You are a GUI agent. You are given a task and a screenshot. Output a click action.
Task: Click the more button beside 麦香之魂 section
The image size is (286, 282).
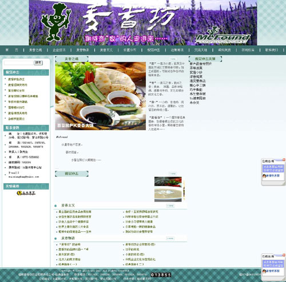[173, 59]
